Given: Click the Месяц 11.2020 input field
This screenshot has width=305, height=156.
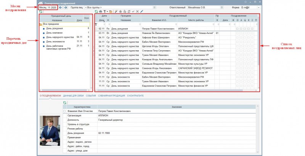Looking at the screenshot, I should click(52, 8).
